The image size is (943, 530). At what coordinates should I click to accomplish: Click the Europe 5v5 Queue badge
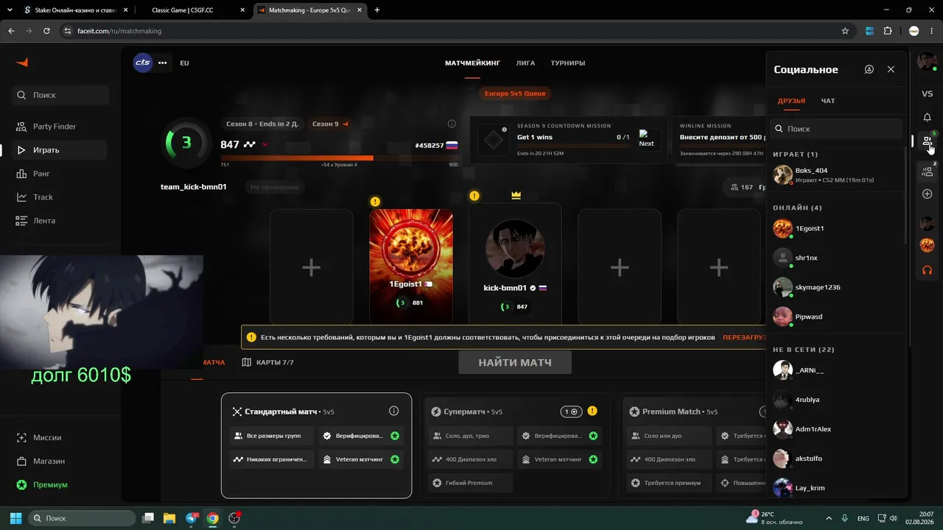pos(516,93)
